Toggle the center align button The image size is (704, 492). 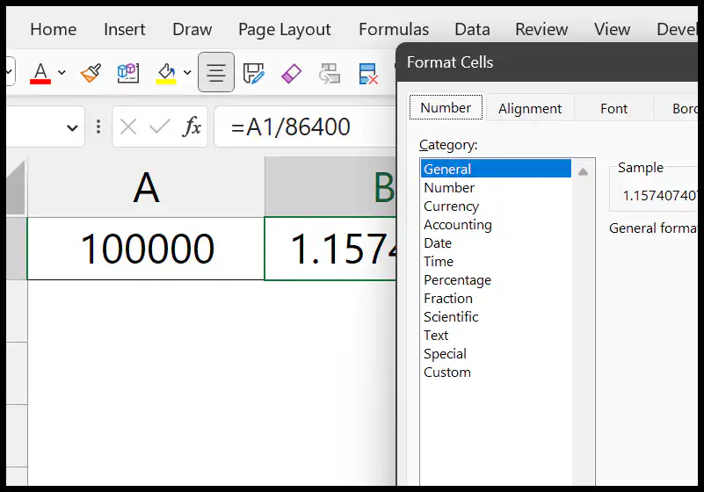216,72
